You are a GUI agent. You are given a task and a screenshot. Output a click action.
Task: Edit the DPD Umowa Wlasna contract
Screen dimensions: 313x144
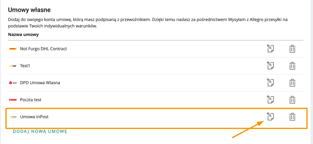pyautogui.click(x=270, y=82)
